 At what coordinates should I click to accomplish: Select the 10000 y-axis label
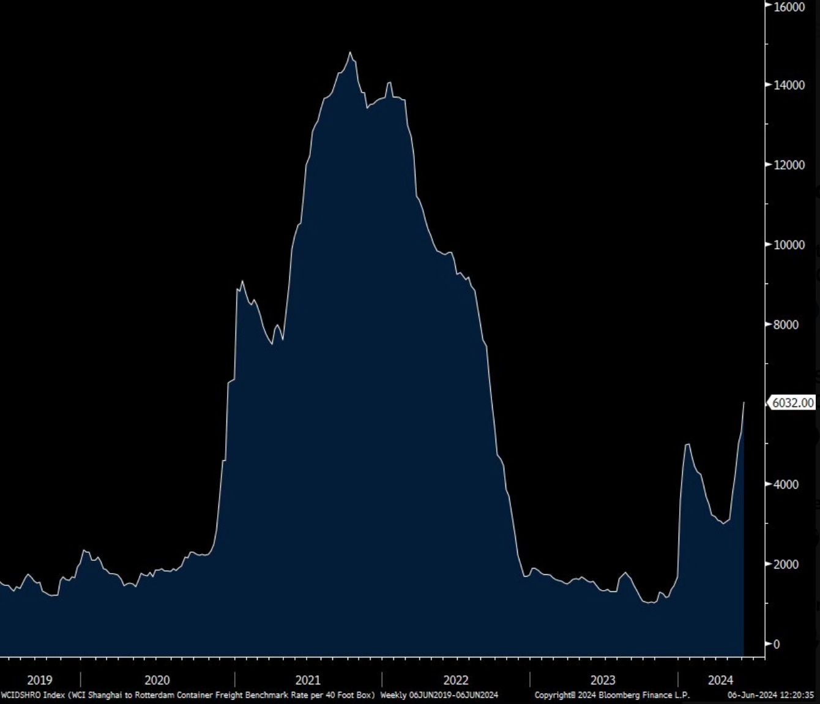[789, 245]
